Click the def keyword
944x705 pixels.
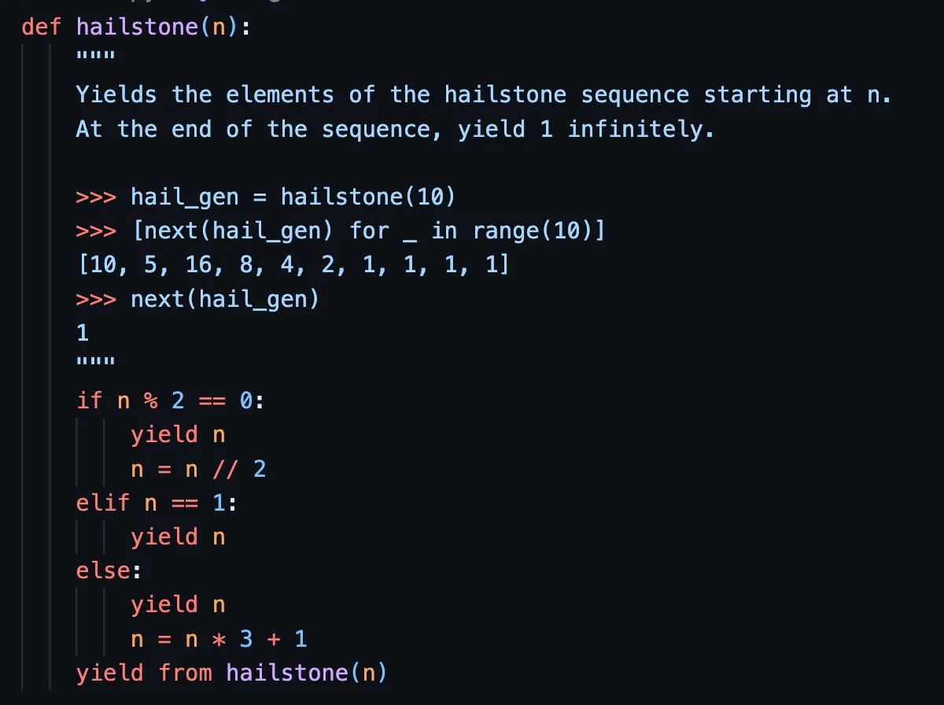coord(42,27)
